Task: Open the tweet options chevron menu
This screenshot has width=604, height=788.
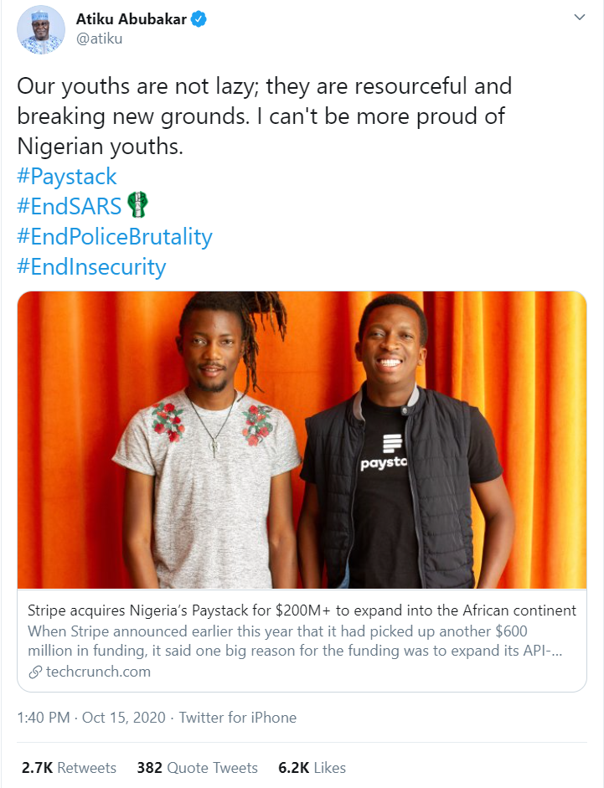Action: tap(580, 18)
